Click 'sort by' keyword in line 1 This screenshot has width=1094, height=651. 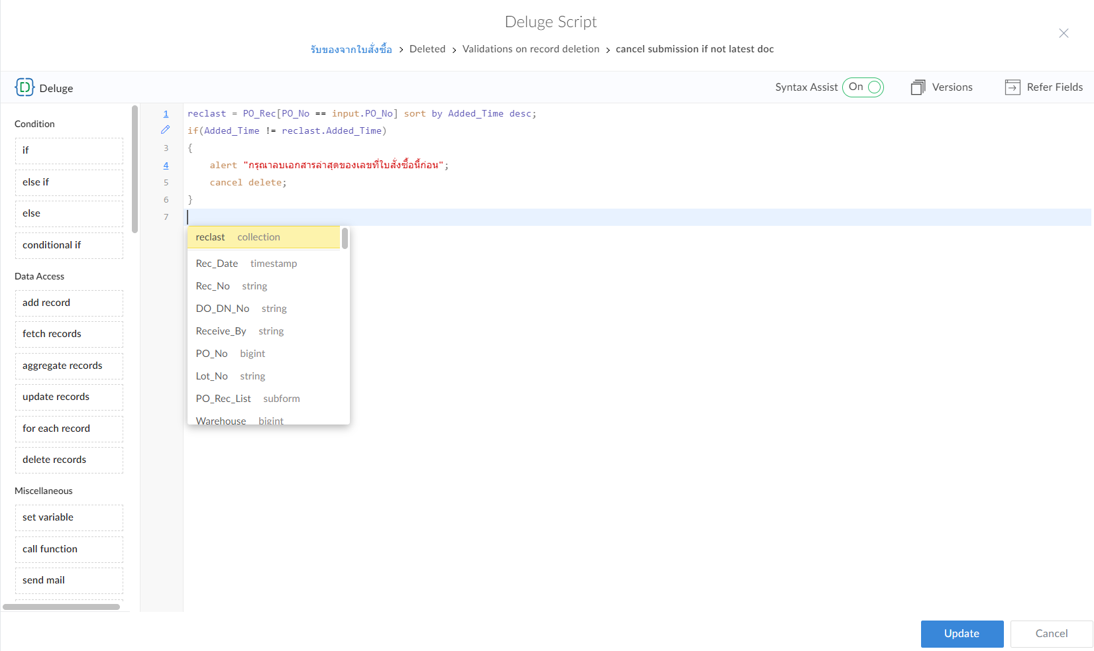(x=423, y=114)
